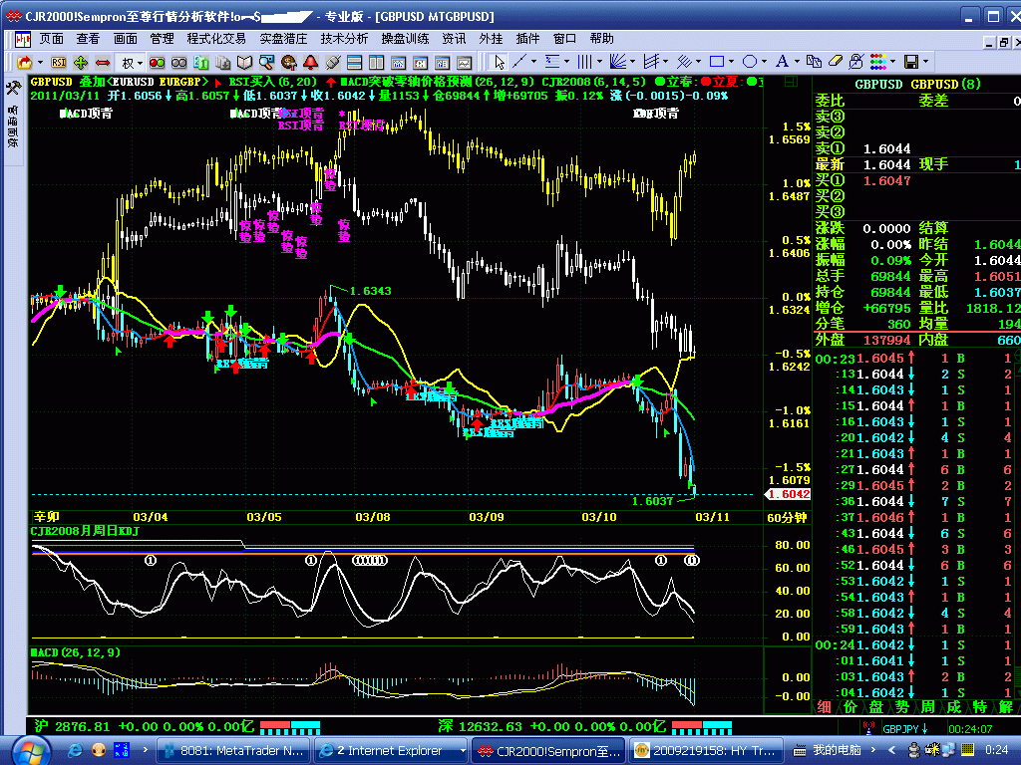Click the Windows Start orb
The width and height of the screenshot is (1021, 765).
point(30,751)
